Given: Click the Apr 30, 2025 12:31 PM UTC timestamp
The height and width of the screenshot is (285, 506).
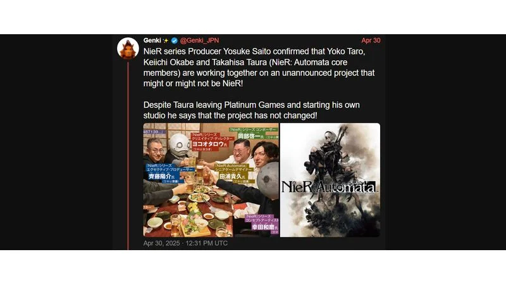Looking at the screenshot, I should coord(185,243).
